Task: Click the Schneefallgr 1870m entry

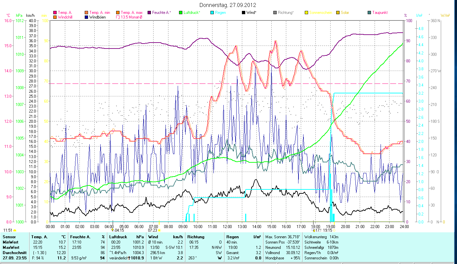Action: (321, 247)
